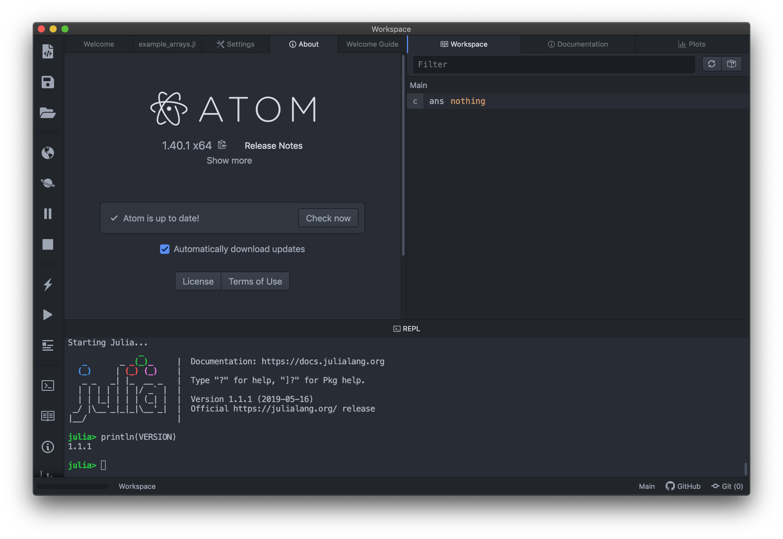Expand Show more version details
The image size is (783, 539).
tap(229, 160)
